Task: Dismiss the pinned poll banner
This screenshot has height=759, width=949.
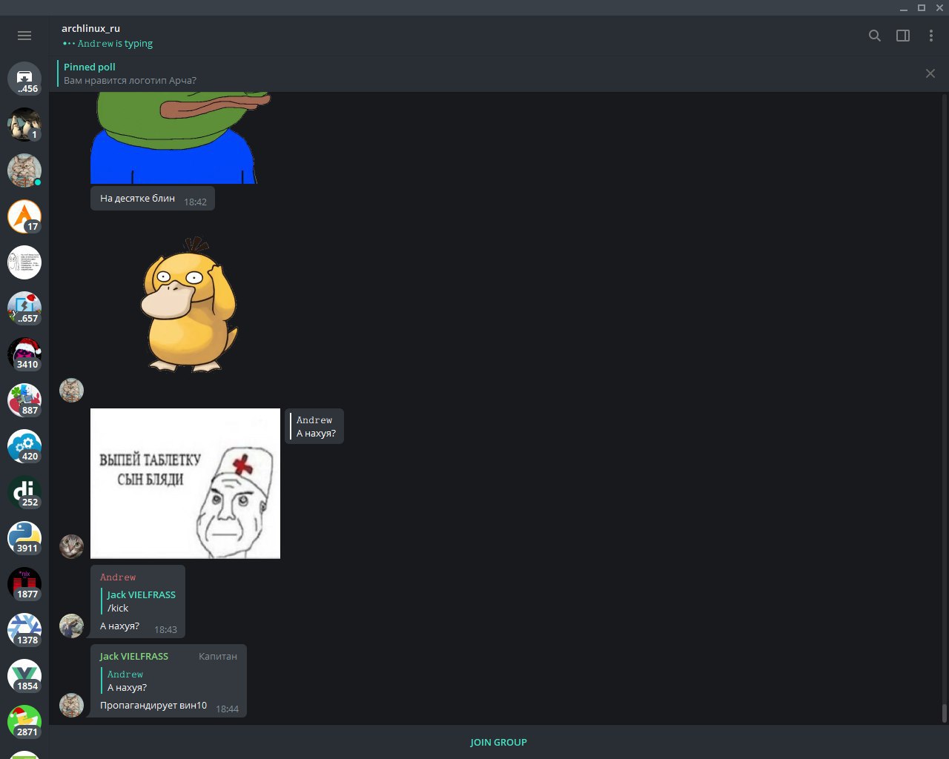Action: pyautogui.click(x=930, y=73)
